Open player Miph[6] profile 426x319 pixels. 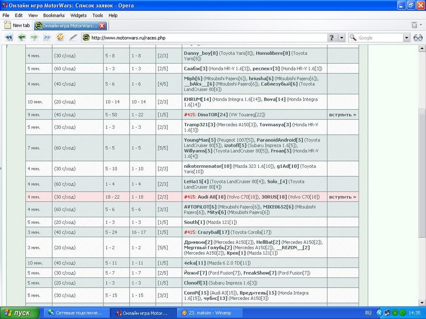(193, 79)
